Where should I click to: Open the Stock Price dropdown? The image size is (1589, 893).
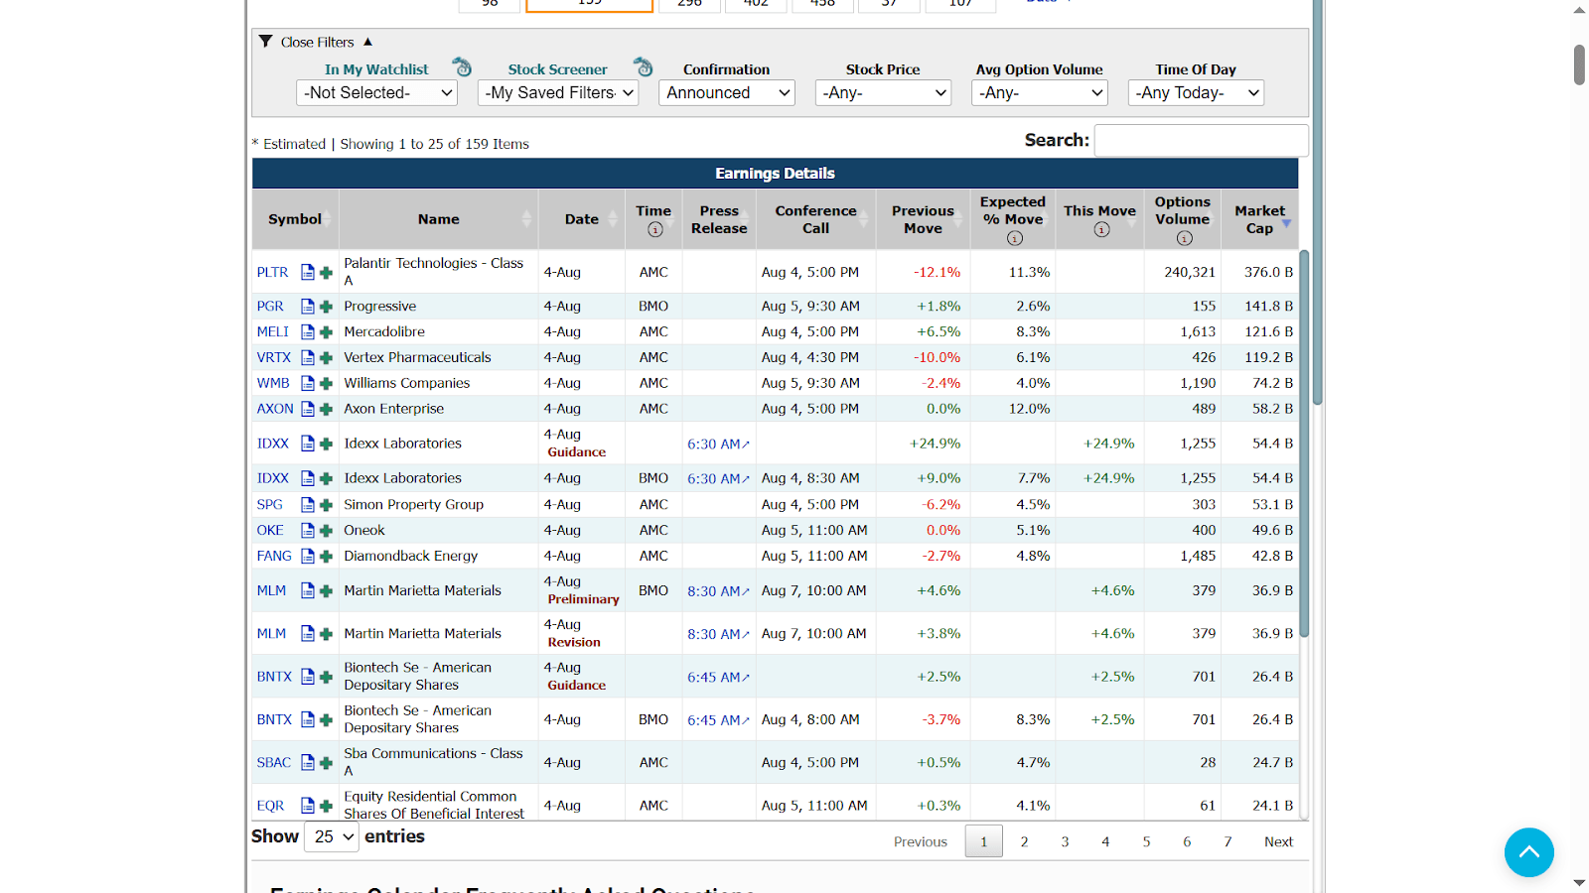point(883,93)
